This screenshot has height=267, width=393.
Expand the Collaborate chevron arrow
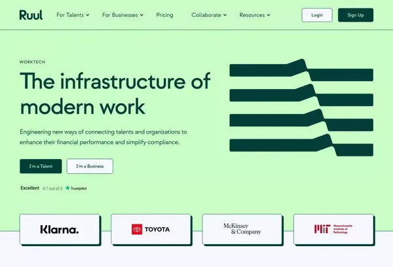225,15
